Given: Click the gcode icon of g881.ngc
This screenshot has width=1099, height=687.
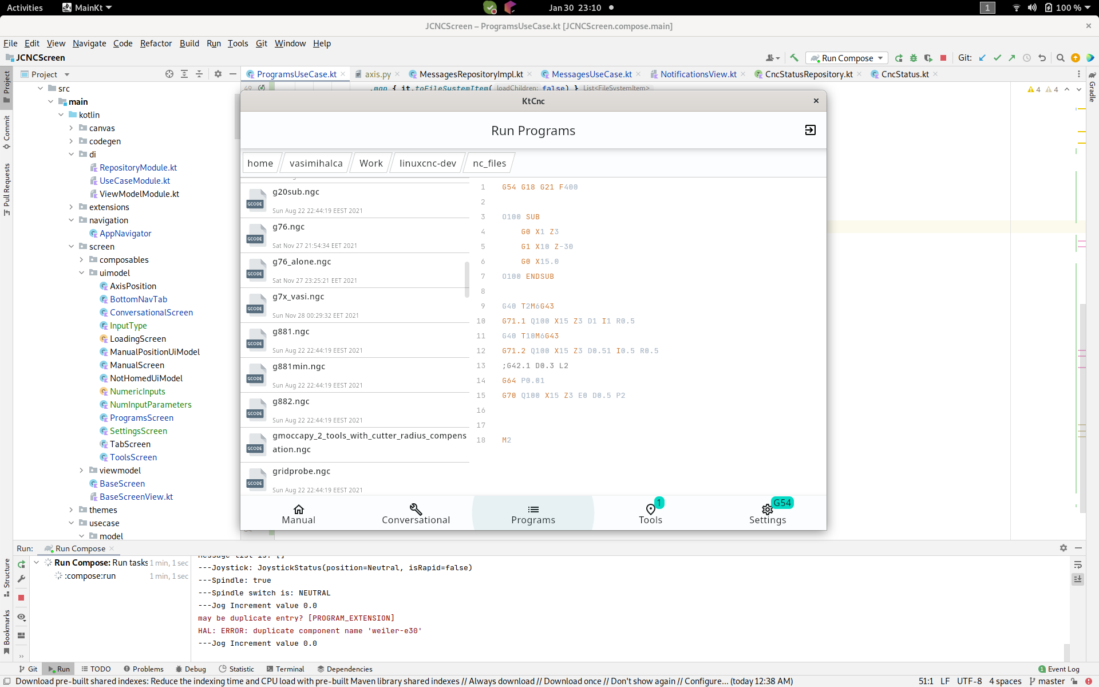Looking at the screenshot, I should [256, 339].
